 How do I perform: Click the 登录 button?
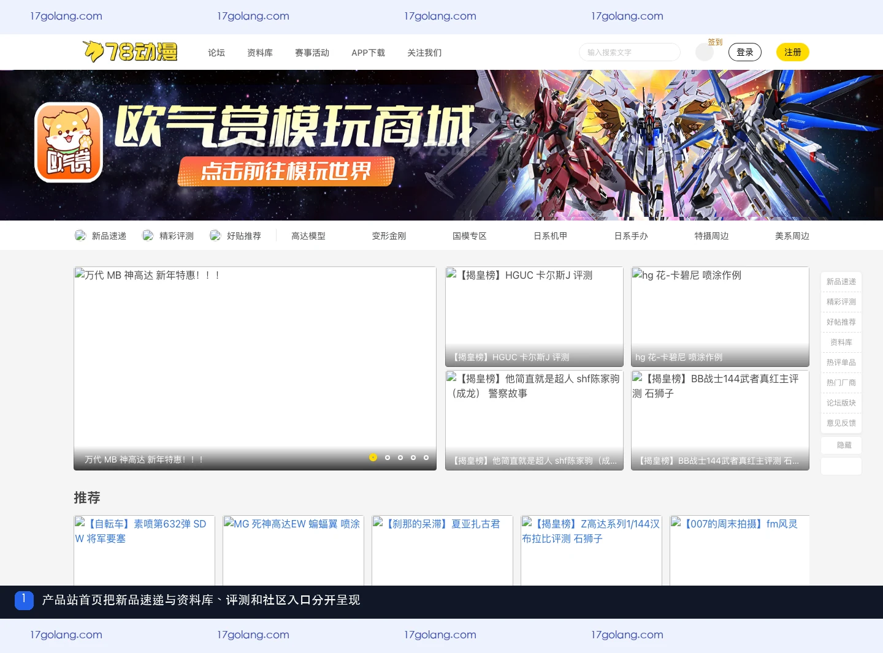point(745,52)
